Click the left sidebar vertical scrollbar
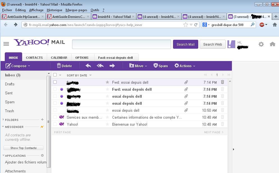 point(49,122)
